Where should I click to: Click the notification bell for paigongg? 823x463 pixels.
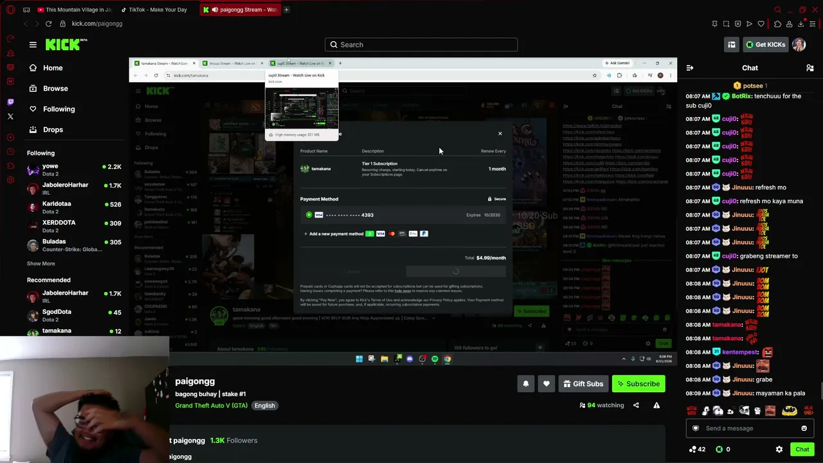tap(525, 384)
